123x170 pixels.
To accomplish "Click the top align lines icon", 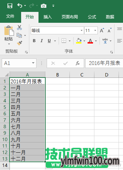I will tap(120, 29).
